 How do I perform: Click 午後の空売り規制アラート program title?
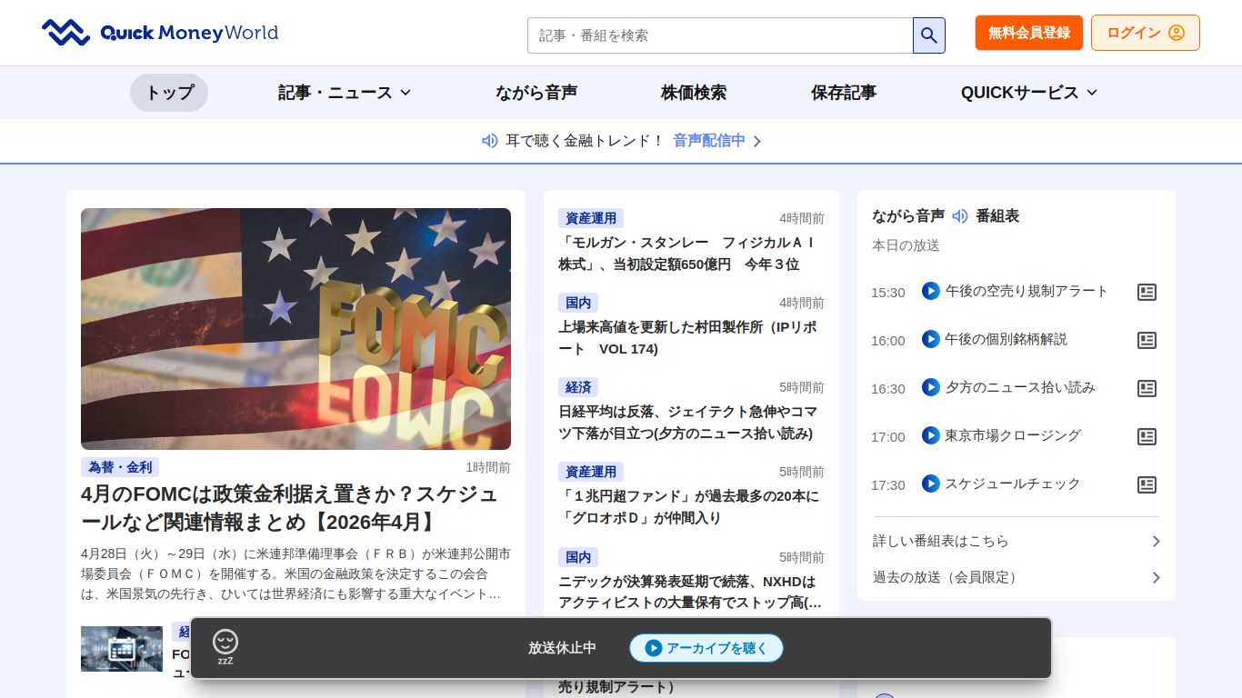[x=1027, y=291]
